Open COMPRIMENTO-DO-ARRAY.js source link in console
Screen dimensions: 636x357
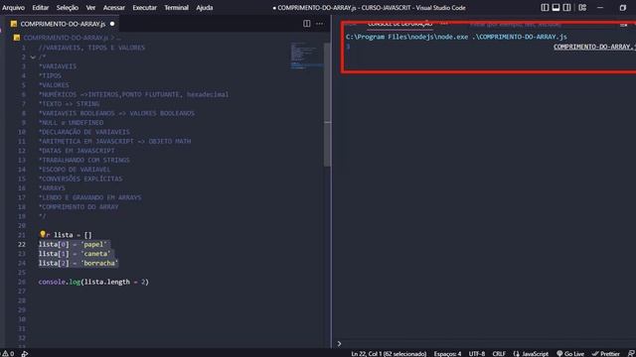tap(594, 47)
